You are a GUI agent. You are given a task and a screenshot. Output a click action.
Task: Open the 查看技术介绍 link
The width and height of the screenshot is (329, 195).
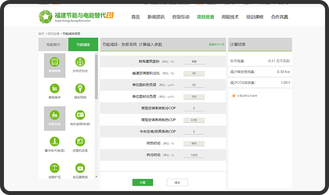(x=216, y=44)
